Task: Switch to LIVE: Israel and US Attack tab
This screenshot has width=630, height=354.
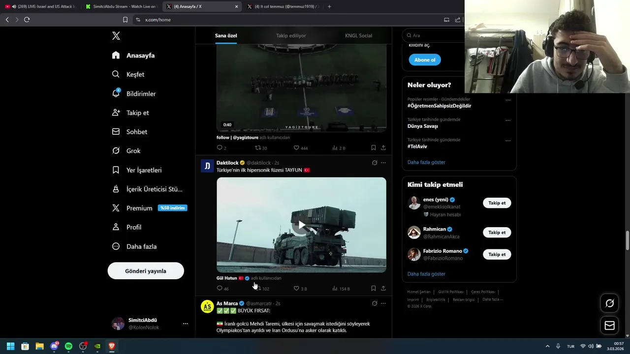Action: pos(41,6)
